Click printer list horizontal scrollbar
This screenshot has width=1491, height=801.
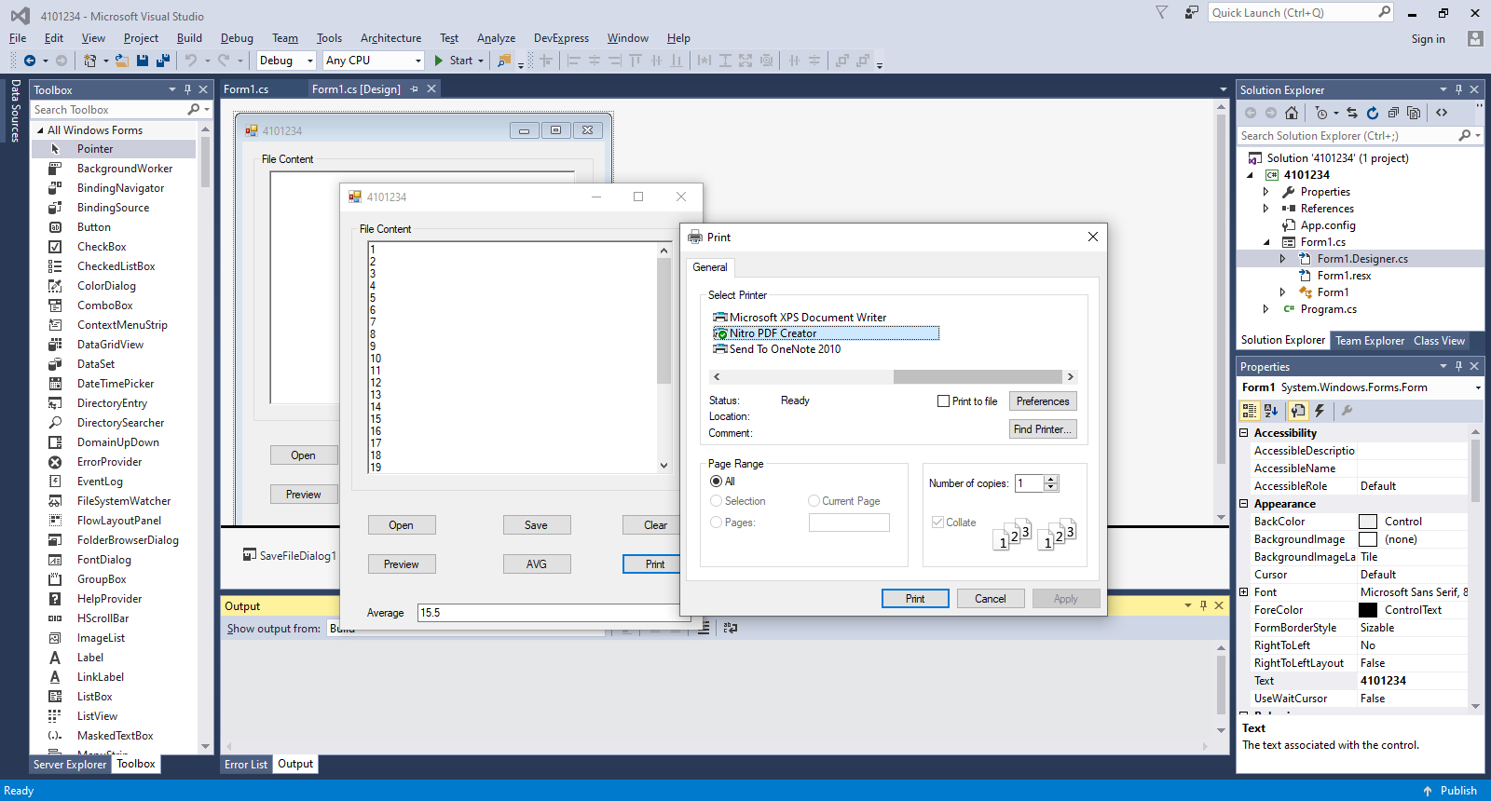tap(893, 377)
